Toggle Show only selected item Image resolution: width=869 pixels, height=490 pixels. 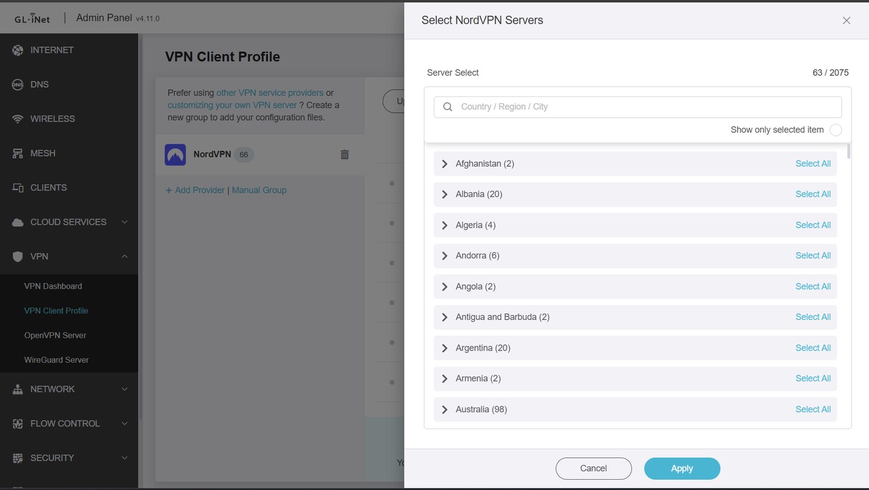click(836, 130)
